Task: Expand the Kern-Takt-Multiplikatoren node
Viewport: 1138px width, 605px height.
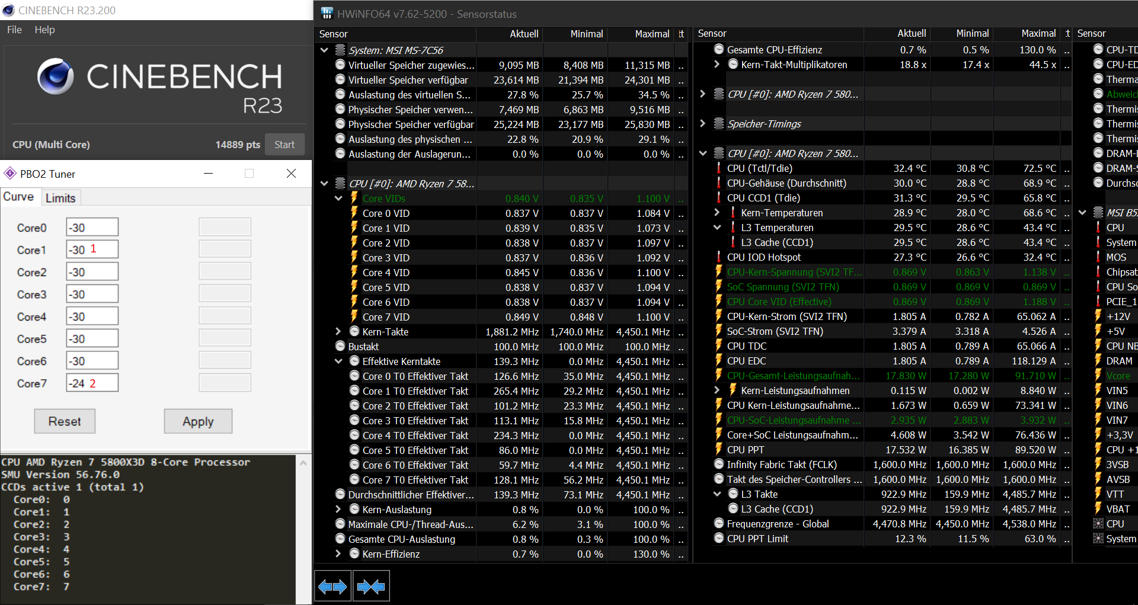Action: coord(717,64)
